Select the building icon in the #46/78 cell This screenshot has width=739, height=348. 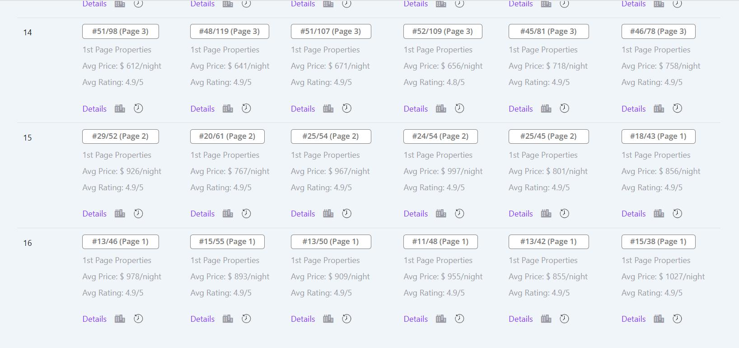pyautogui.click(x=659, y=108)
